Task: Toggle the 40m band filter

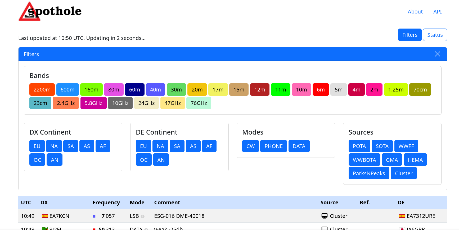Action: click(x=155, y=90)
